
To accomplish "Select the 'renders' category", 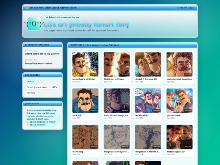I will 31,93.
